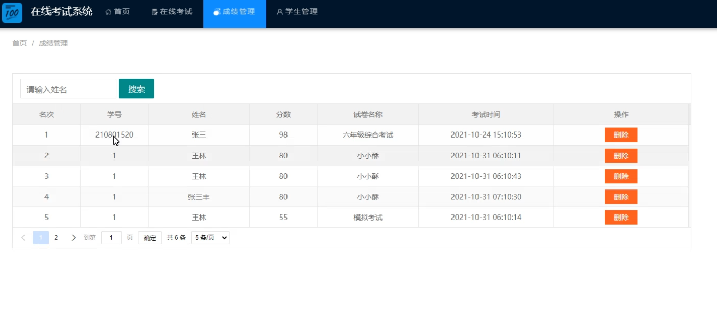Screen dimensions: 717x326
Task: Click the home icon beside 首页 in navbar
Action: coord(108,12)
